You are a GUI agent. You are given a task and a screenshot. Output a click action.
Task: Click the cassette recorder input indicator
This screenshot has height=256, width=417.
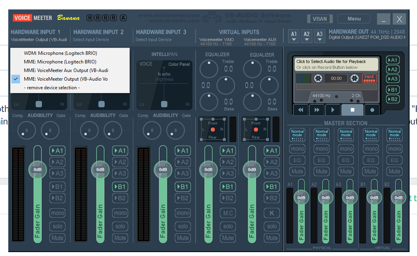tap(370, 78)
